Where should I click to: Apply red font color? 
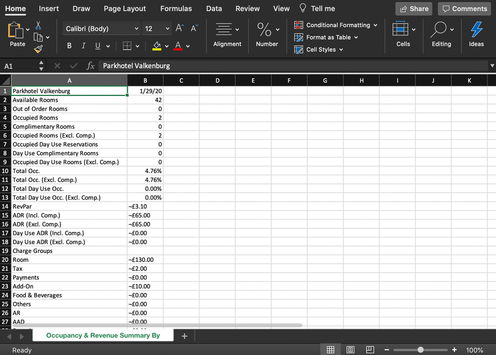point(178,46)
